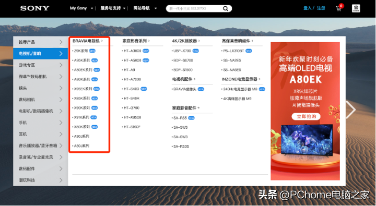376x206 pixels.
Task: Select 数码相机 sidebar category
Action: [x=41, y=100]
